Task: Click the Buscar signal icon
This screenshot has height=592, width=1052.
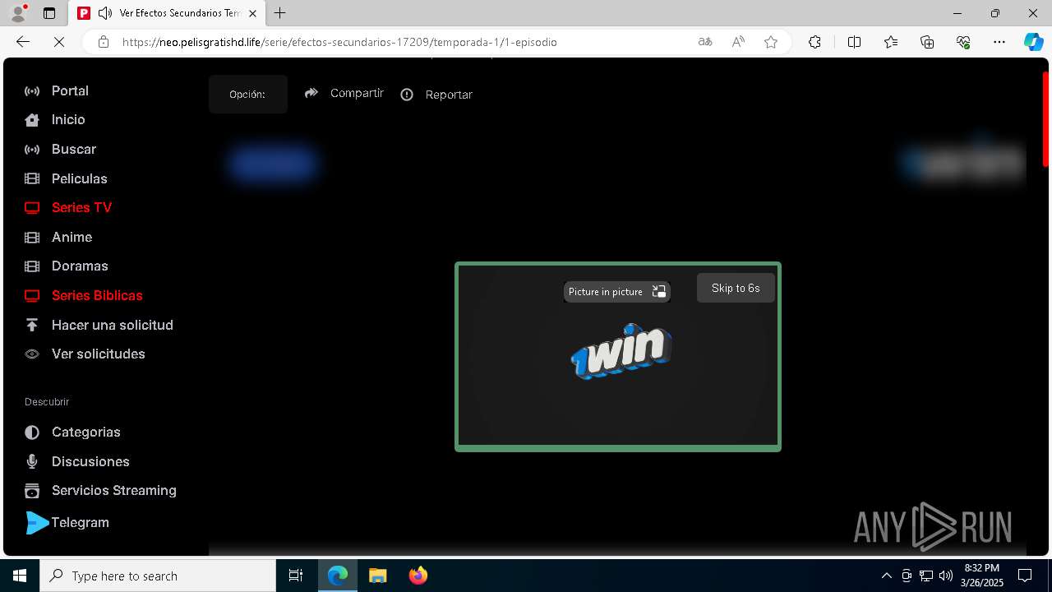Action: (x=32, y=150)
